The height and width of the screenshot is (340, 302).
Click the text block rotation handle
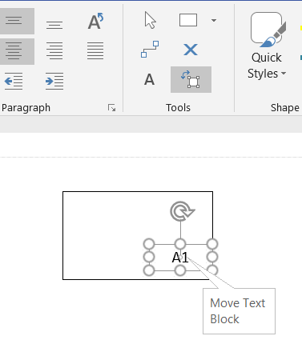pyautogui.click(x=182, y=211)
